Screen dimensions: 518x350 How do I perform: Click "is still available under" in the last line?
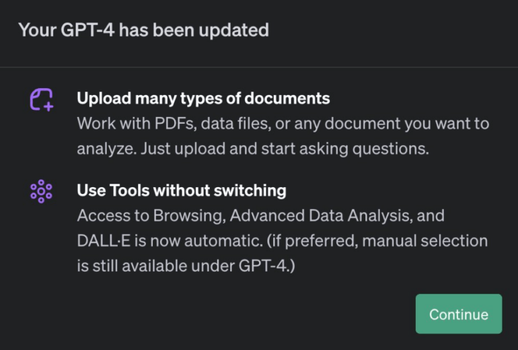(x=155, y=266)
